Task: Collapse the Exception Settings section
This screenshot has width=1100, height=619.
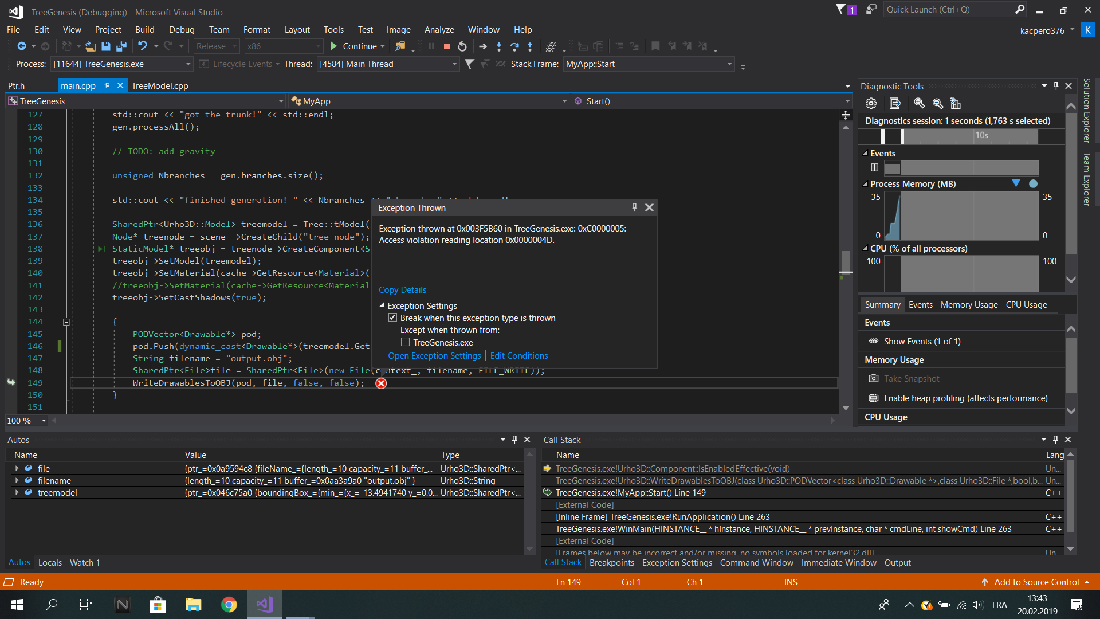Action: pyautogui.click(x=382, y=305)
